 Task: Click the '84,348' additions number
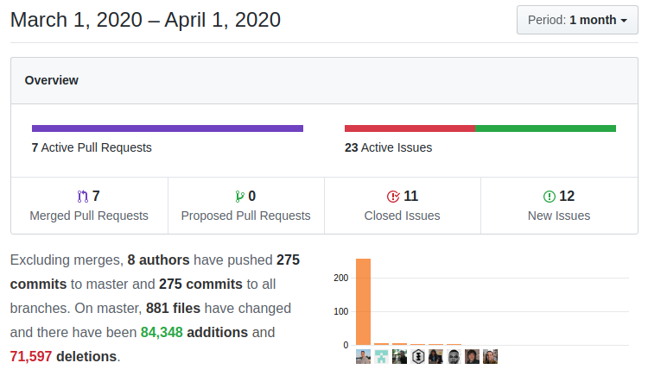click(x=162, y=332)
